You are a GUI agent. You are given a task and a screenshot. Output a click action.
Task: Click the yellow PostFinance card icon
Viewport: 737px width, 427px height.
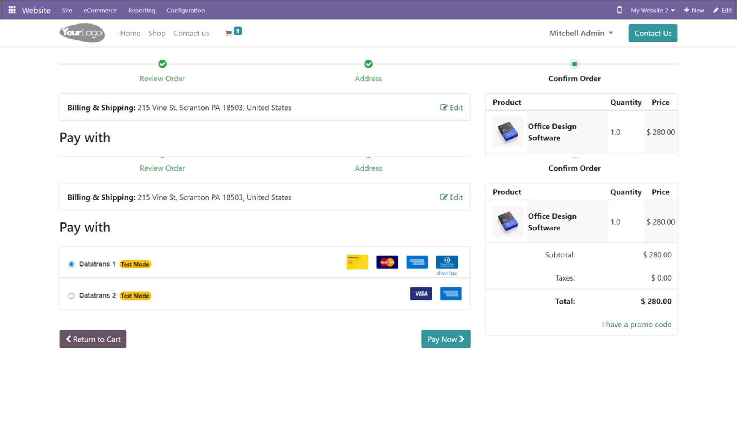[357, 262]
